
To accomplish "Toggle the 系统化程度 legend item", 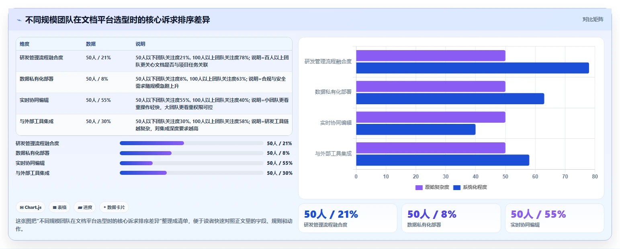I will [470, 187].
